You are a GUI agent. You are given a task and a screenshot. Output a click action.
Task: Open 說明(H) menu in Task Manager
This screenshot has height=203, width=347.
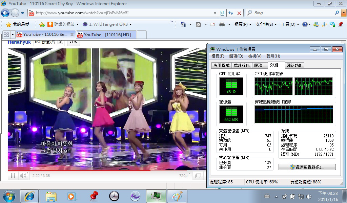[x=273, y=56]
